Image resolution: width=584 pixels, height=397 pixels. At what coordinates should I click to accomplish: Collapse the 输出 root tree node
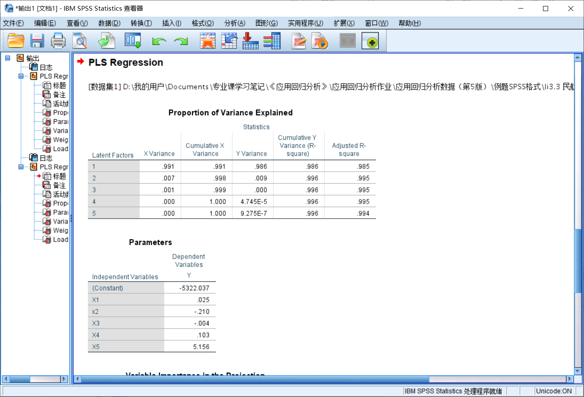coord(7,57)
